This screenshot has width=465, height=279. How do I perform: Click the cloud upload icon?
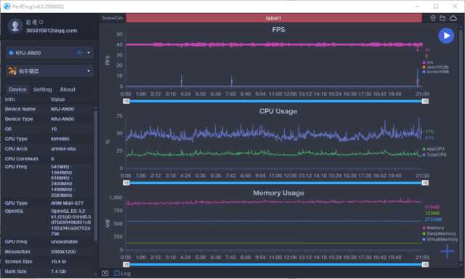click(x=453, y=18)
